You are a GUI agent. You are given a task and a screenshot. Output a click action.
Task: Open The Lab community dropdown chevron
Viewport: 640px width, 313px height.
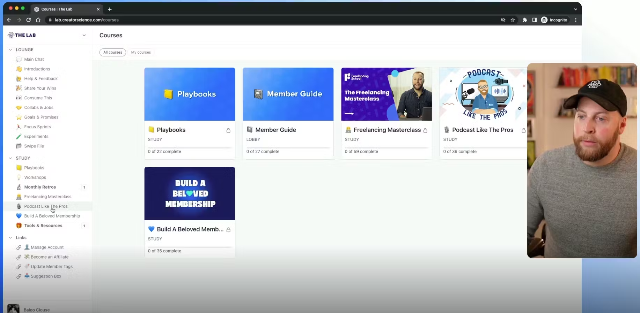coord(84,35)
